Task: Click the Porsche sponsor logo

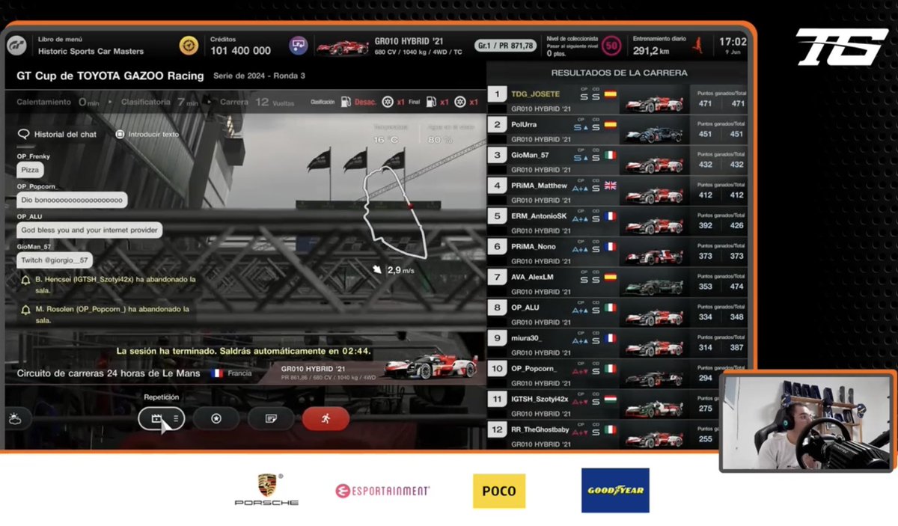Action: pyautogui.click(x=266, y=489)
